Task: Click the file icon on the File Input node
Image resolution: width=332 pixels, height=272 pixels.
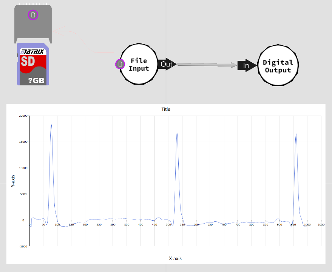Action: coord(120,64)
